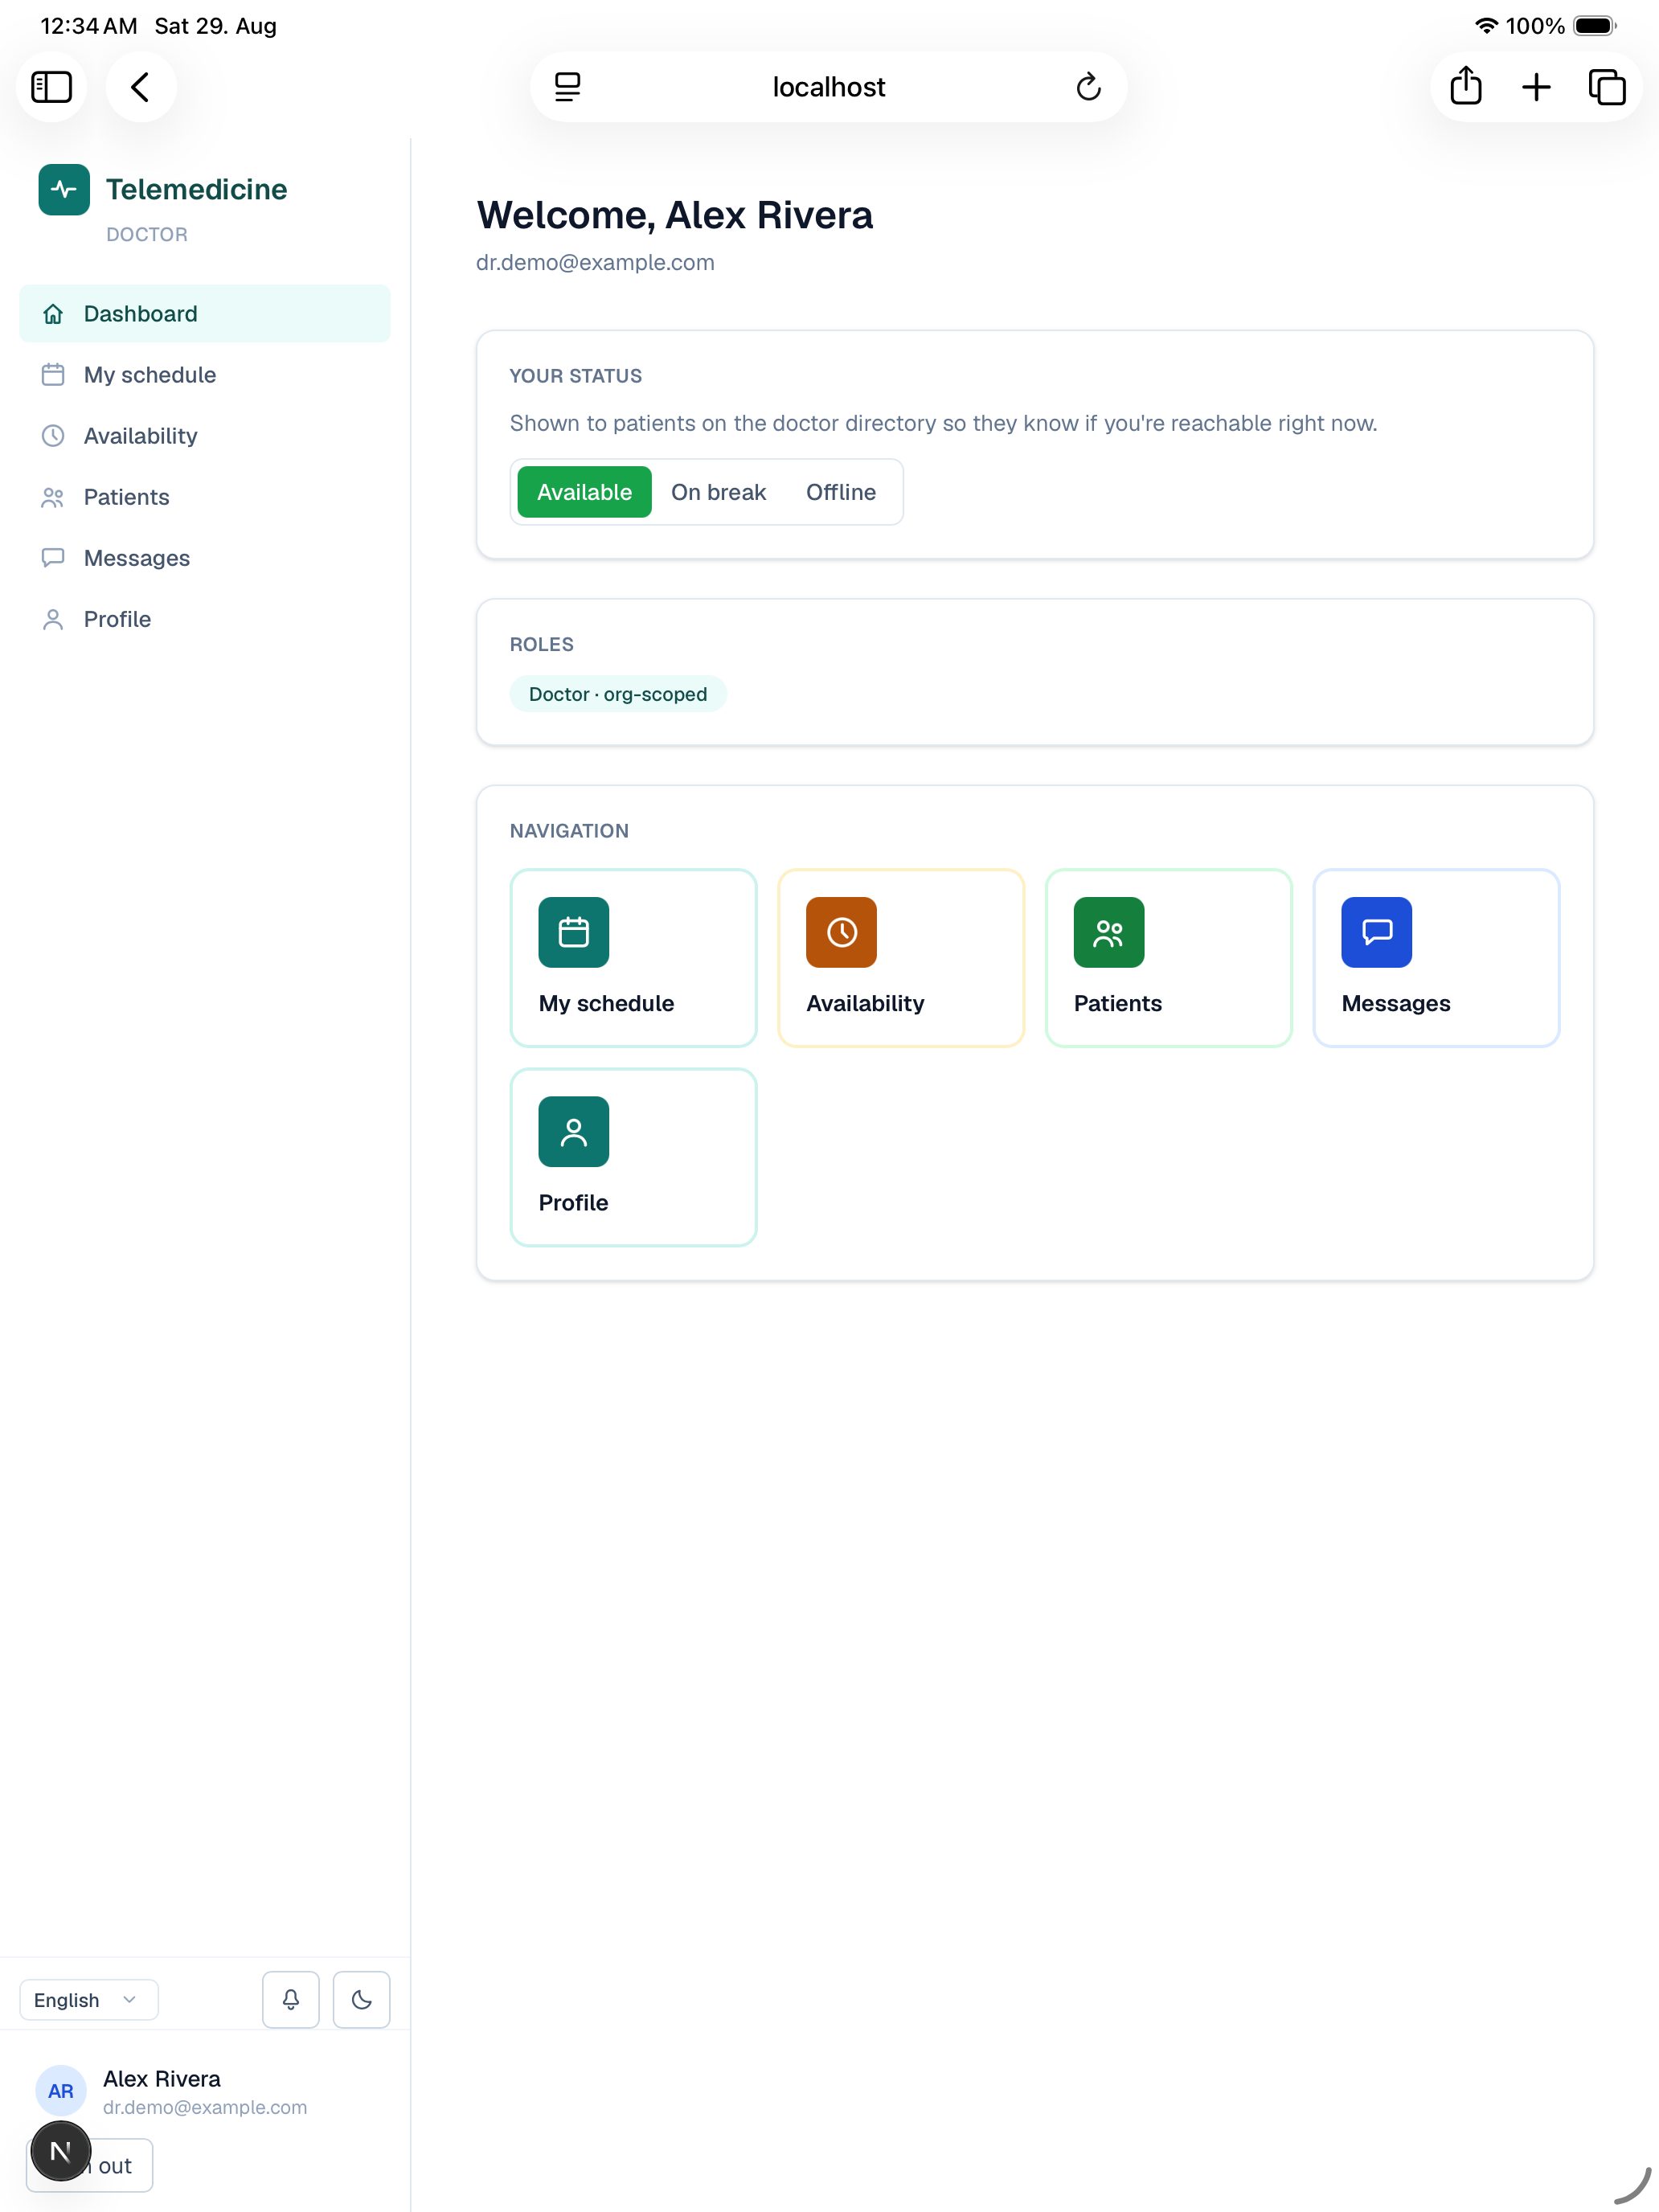This screenshot has height=2212, width=1659.
Task: Set status to Offline
Action: click(x=841, y=492)
